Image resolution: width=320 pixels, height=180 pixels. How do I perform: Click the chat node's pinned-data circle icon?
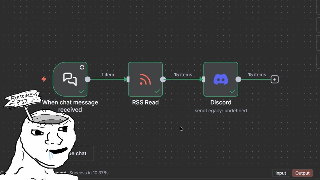[82, 67]
